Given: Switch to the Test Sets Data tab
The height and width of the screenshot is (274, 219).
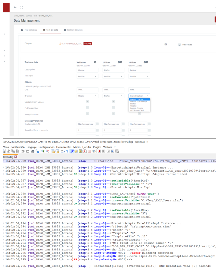Looking at the screenshot, I should pyautogui.click(x=29, y=30).
